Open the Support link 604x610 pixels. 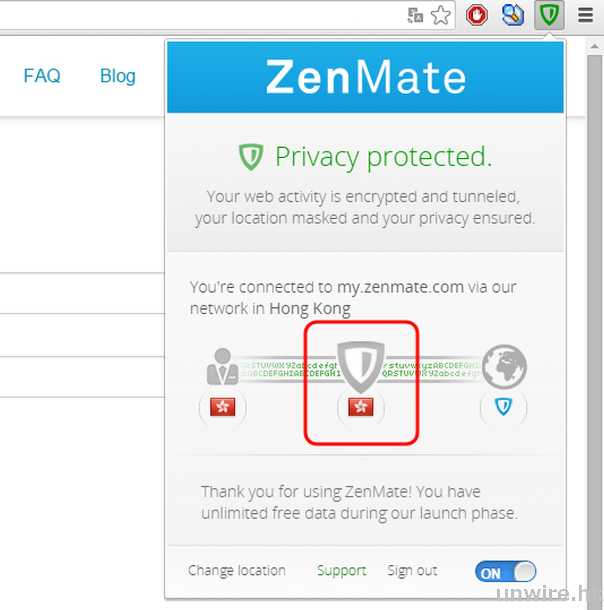coord(342,570)
